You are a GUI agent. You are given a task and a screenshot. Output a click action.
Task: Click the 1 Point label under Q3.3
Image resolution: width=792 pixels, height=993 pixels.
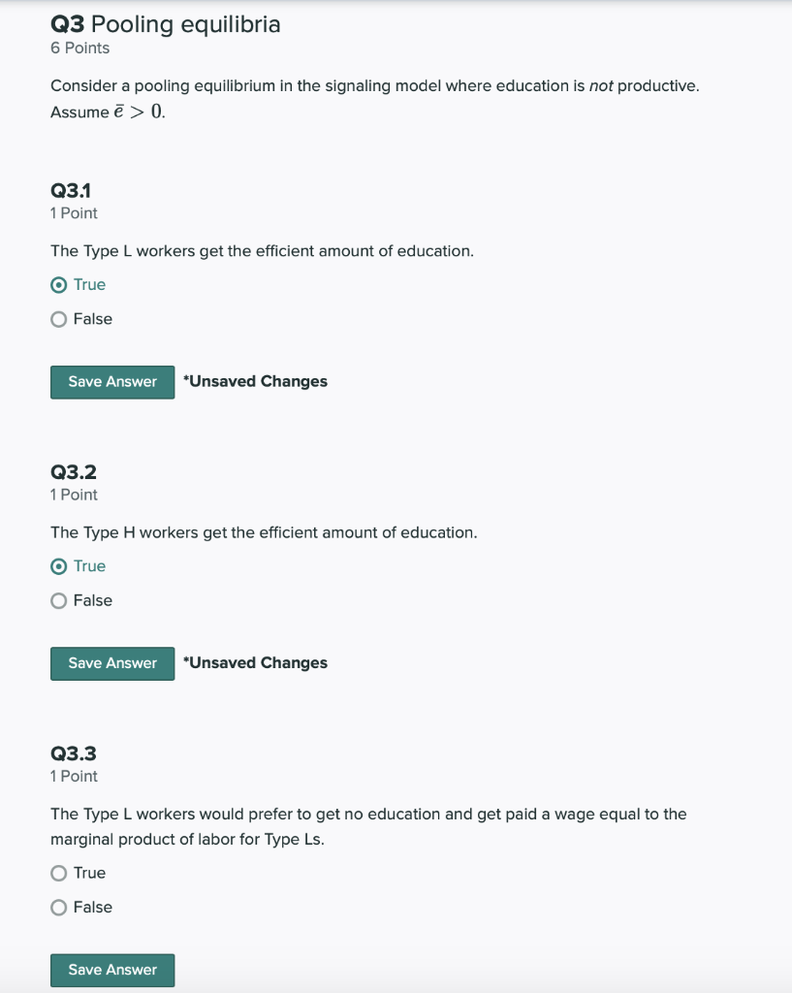tap(73, 776)
